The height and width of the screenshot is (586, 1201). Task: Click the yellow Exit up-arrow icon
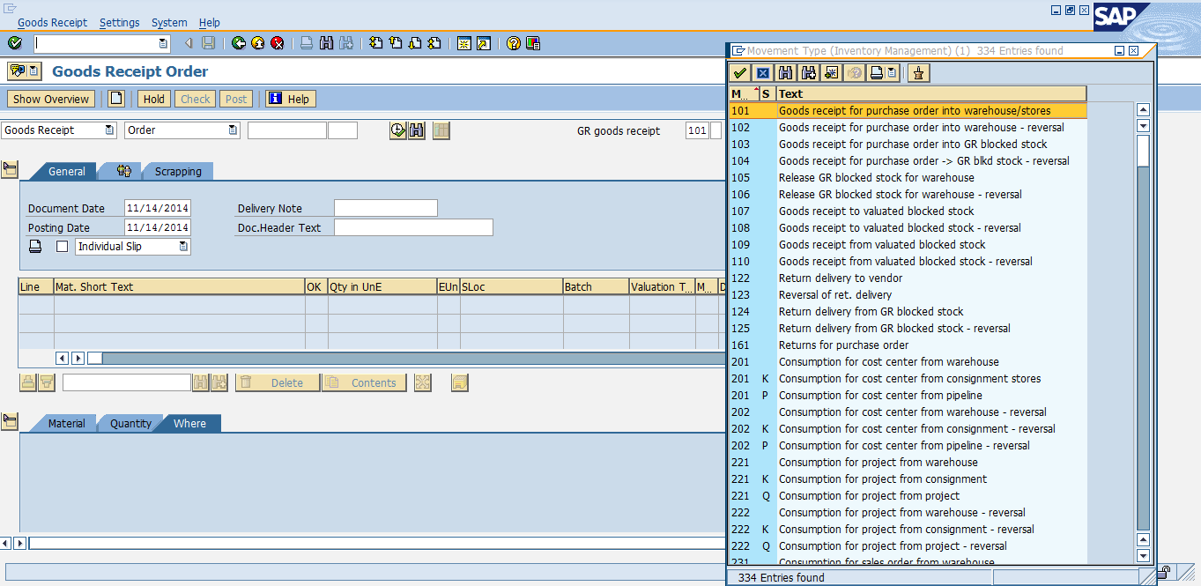(x=258, y=42)
